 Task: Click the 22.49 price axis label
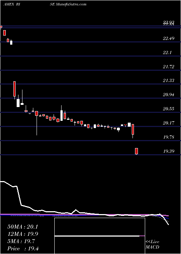pyautogui.click(x=169, y=38)
